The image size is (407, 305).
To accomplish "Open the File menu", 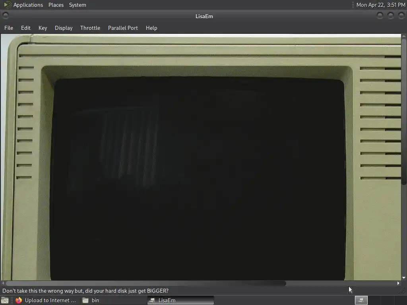I will (x=9, y=28).
